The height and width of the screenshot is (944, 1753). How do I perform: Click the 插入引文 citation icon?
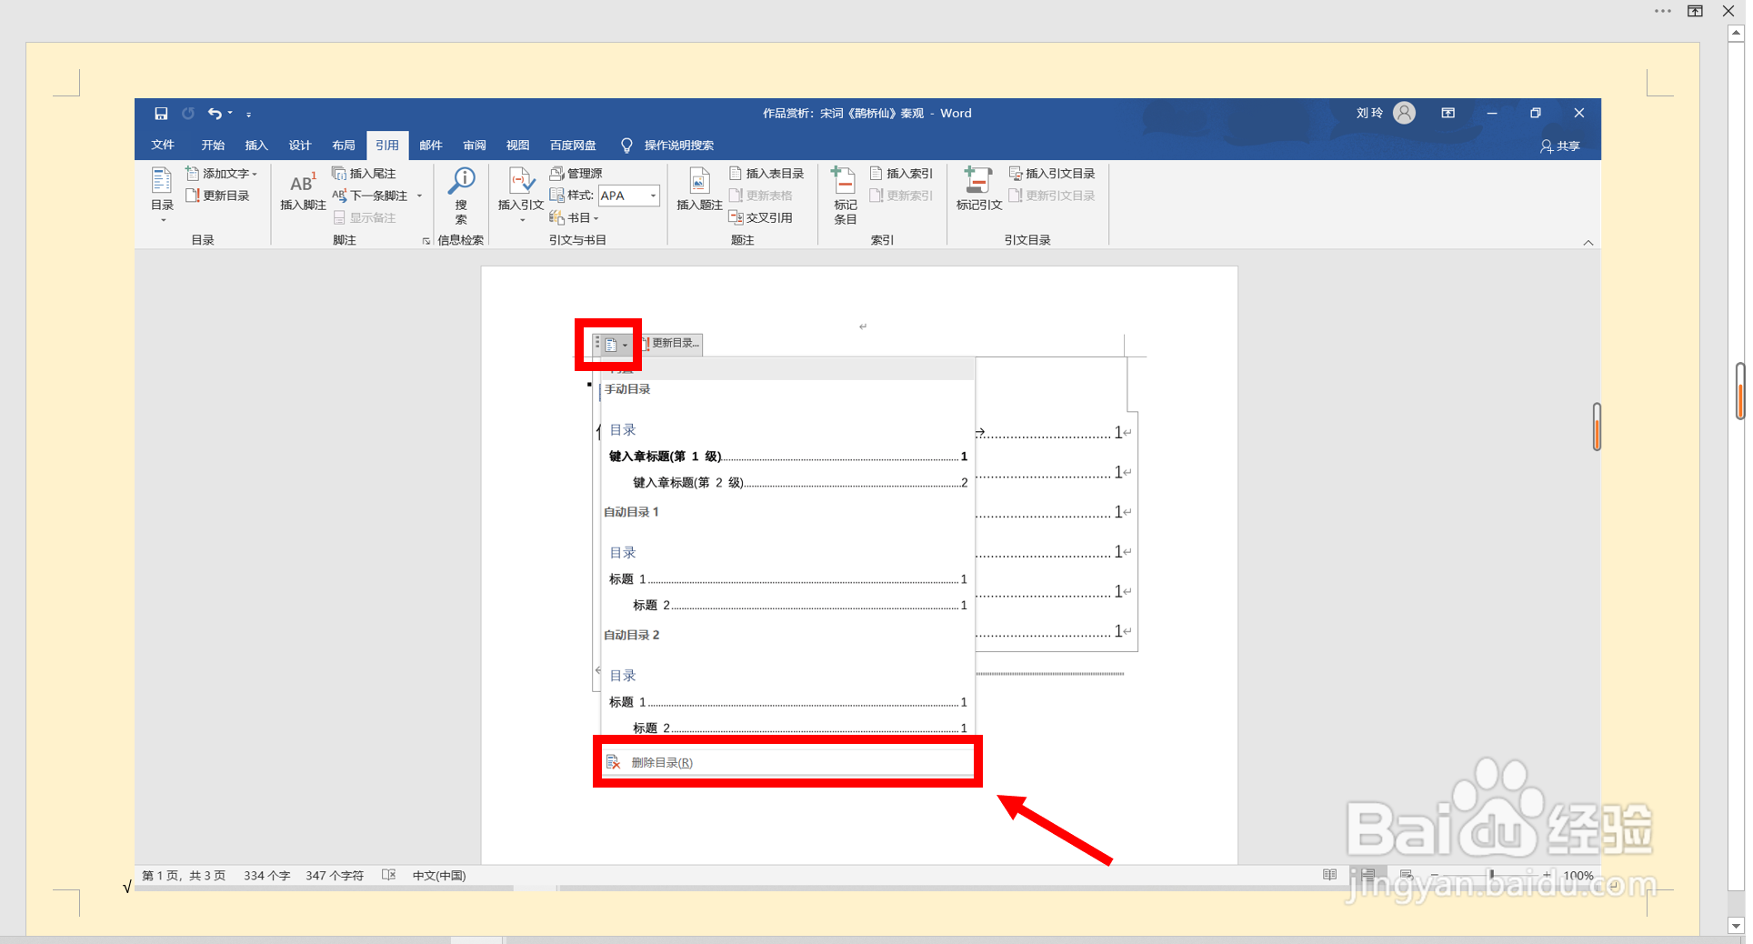point(520,195)
